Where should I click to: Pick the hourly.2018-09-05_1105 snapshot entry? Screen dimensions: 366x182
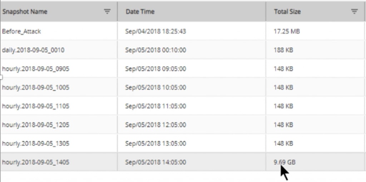(36, 106)
